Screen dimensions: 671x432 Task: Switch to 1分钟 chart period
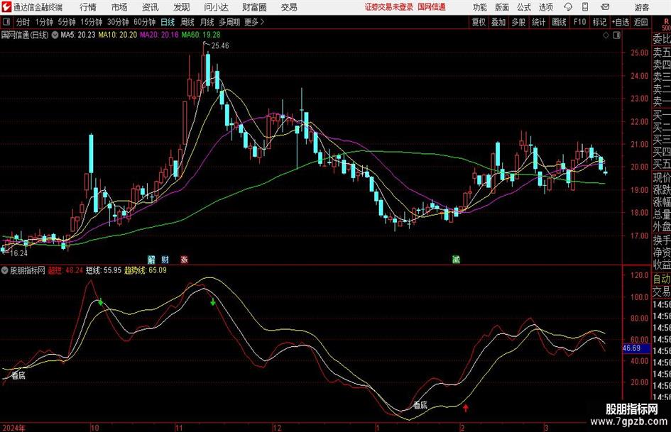[x=44, y=22]
